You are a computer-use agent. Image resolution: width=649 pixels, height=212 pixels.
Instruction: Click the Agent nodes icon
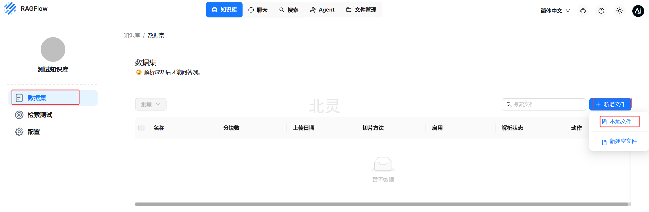point(313,10)
